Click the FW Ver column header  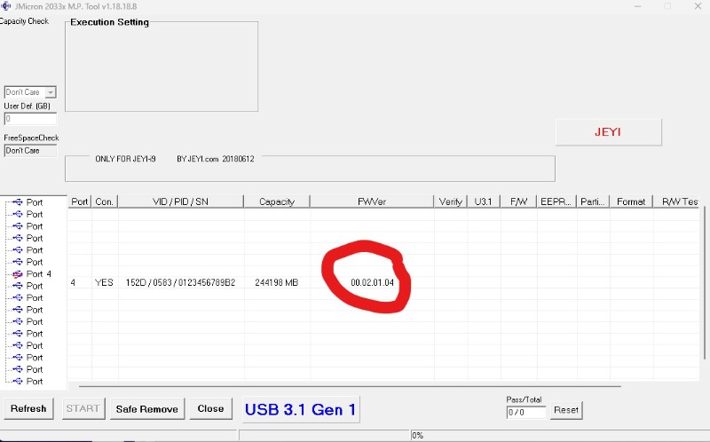coord(371,201)
